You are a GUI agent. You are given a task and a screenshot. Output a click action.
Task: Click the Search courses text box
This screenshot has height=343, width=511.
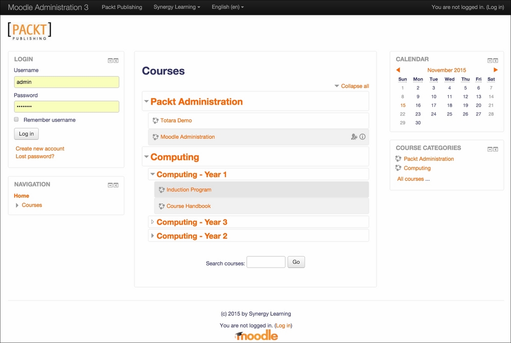(266, 262)
